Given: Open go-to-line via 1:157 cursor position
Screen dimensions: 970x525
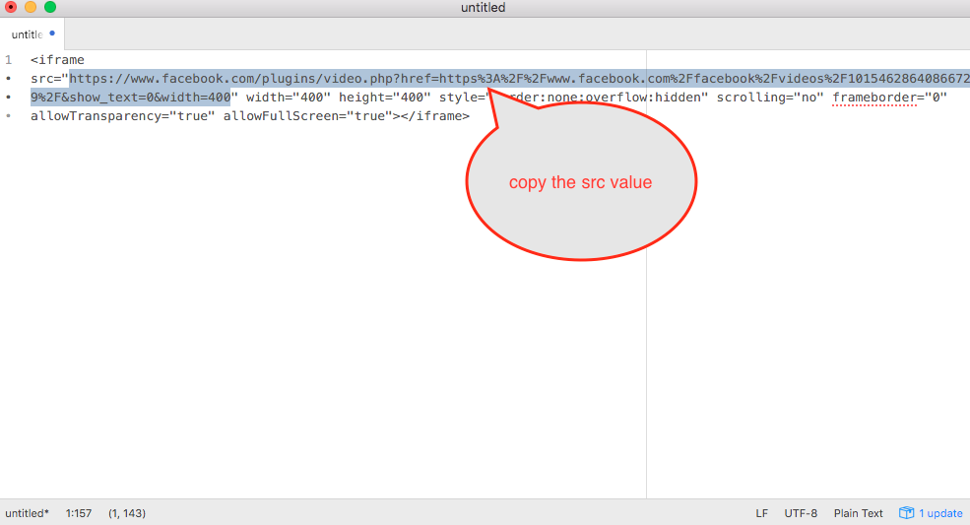Looking at the screenshot, I should point(79,513).
